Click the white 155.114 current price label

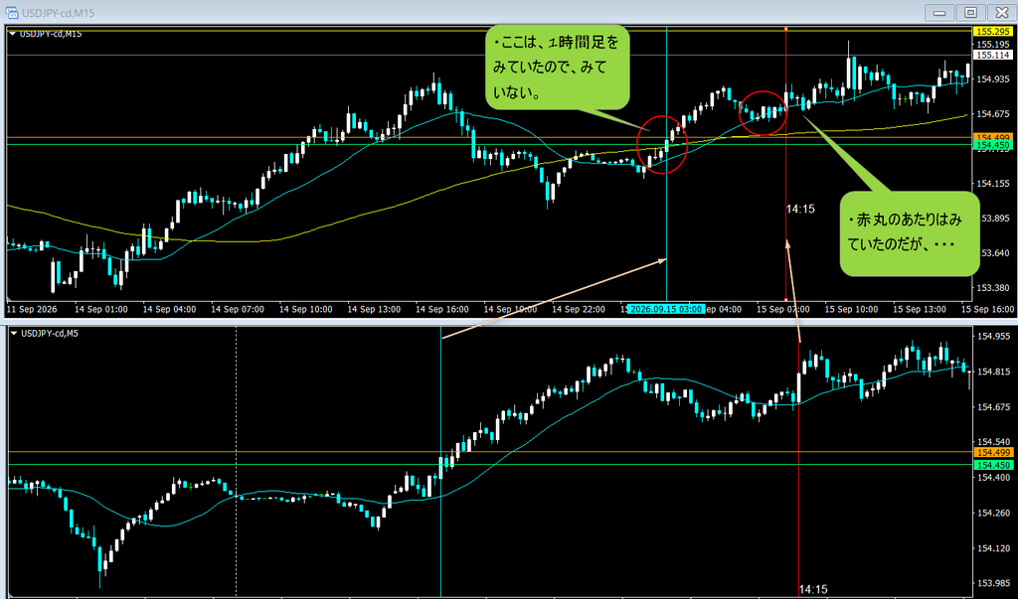[993, 56]
